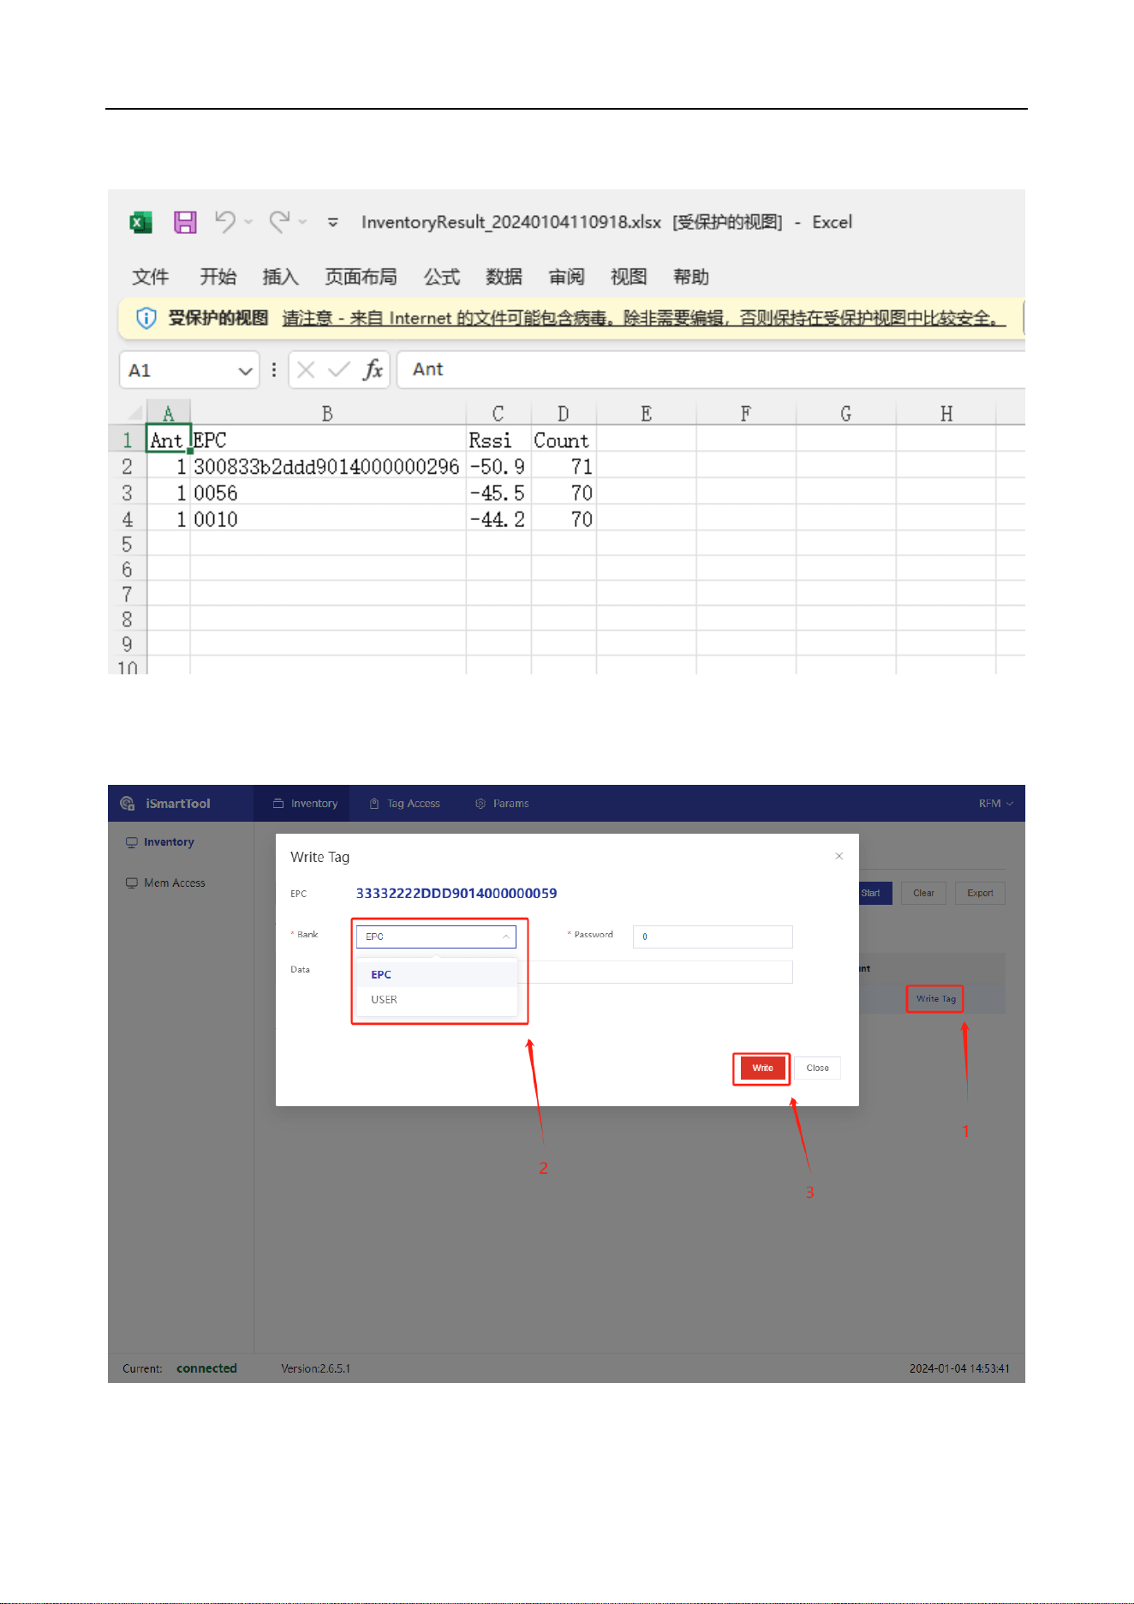This screenshot has height=1604, width=1134.
Task: Open the Bank combo box
Action: [x=436, y=937]
